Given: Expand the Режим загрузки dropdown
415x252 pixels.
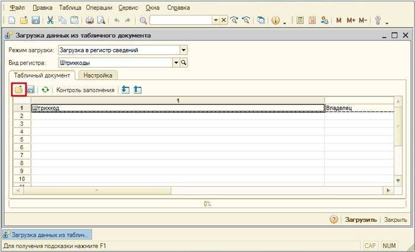Looking at the screenshot, I should click(x=183, y=50).
